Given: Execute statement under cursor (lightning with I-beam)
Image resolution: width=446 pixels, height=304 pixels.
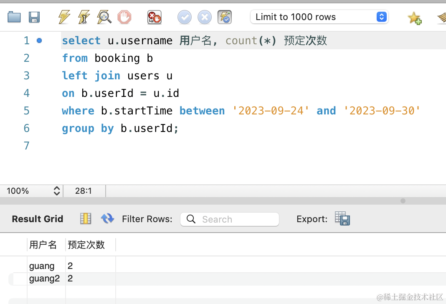Looking at the screenshot, I should (84, 17).
